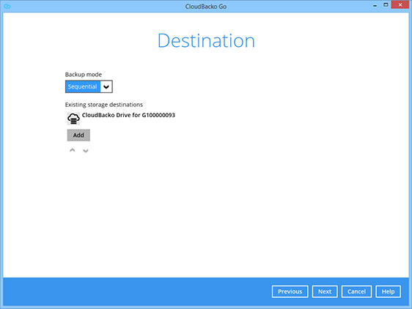Open the Sequential backup mode combo box
The height and width of the screenshot is (309, 412).
pos(89,86)
